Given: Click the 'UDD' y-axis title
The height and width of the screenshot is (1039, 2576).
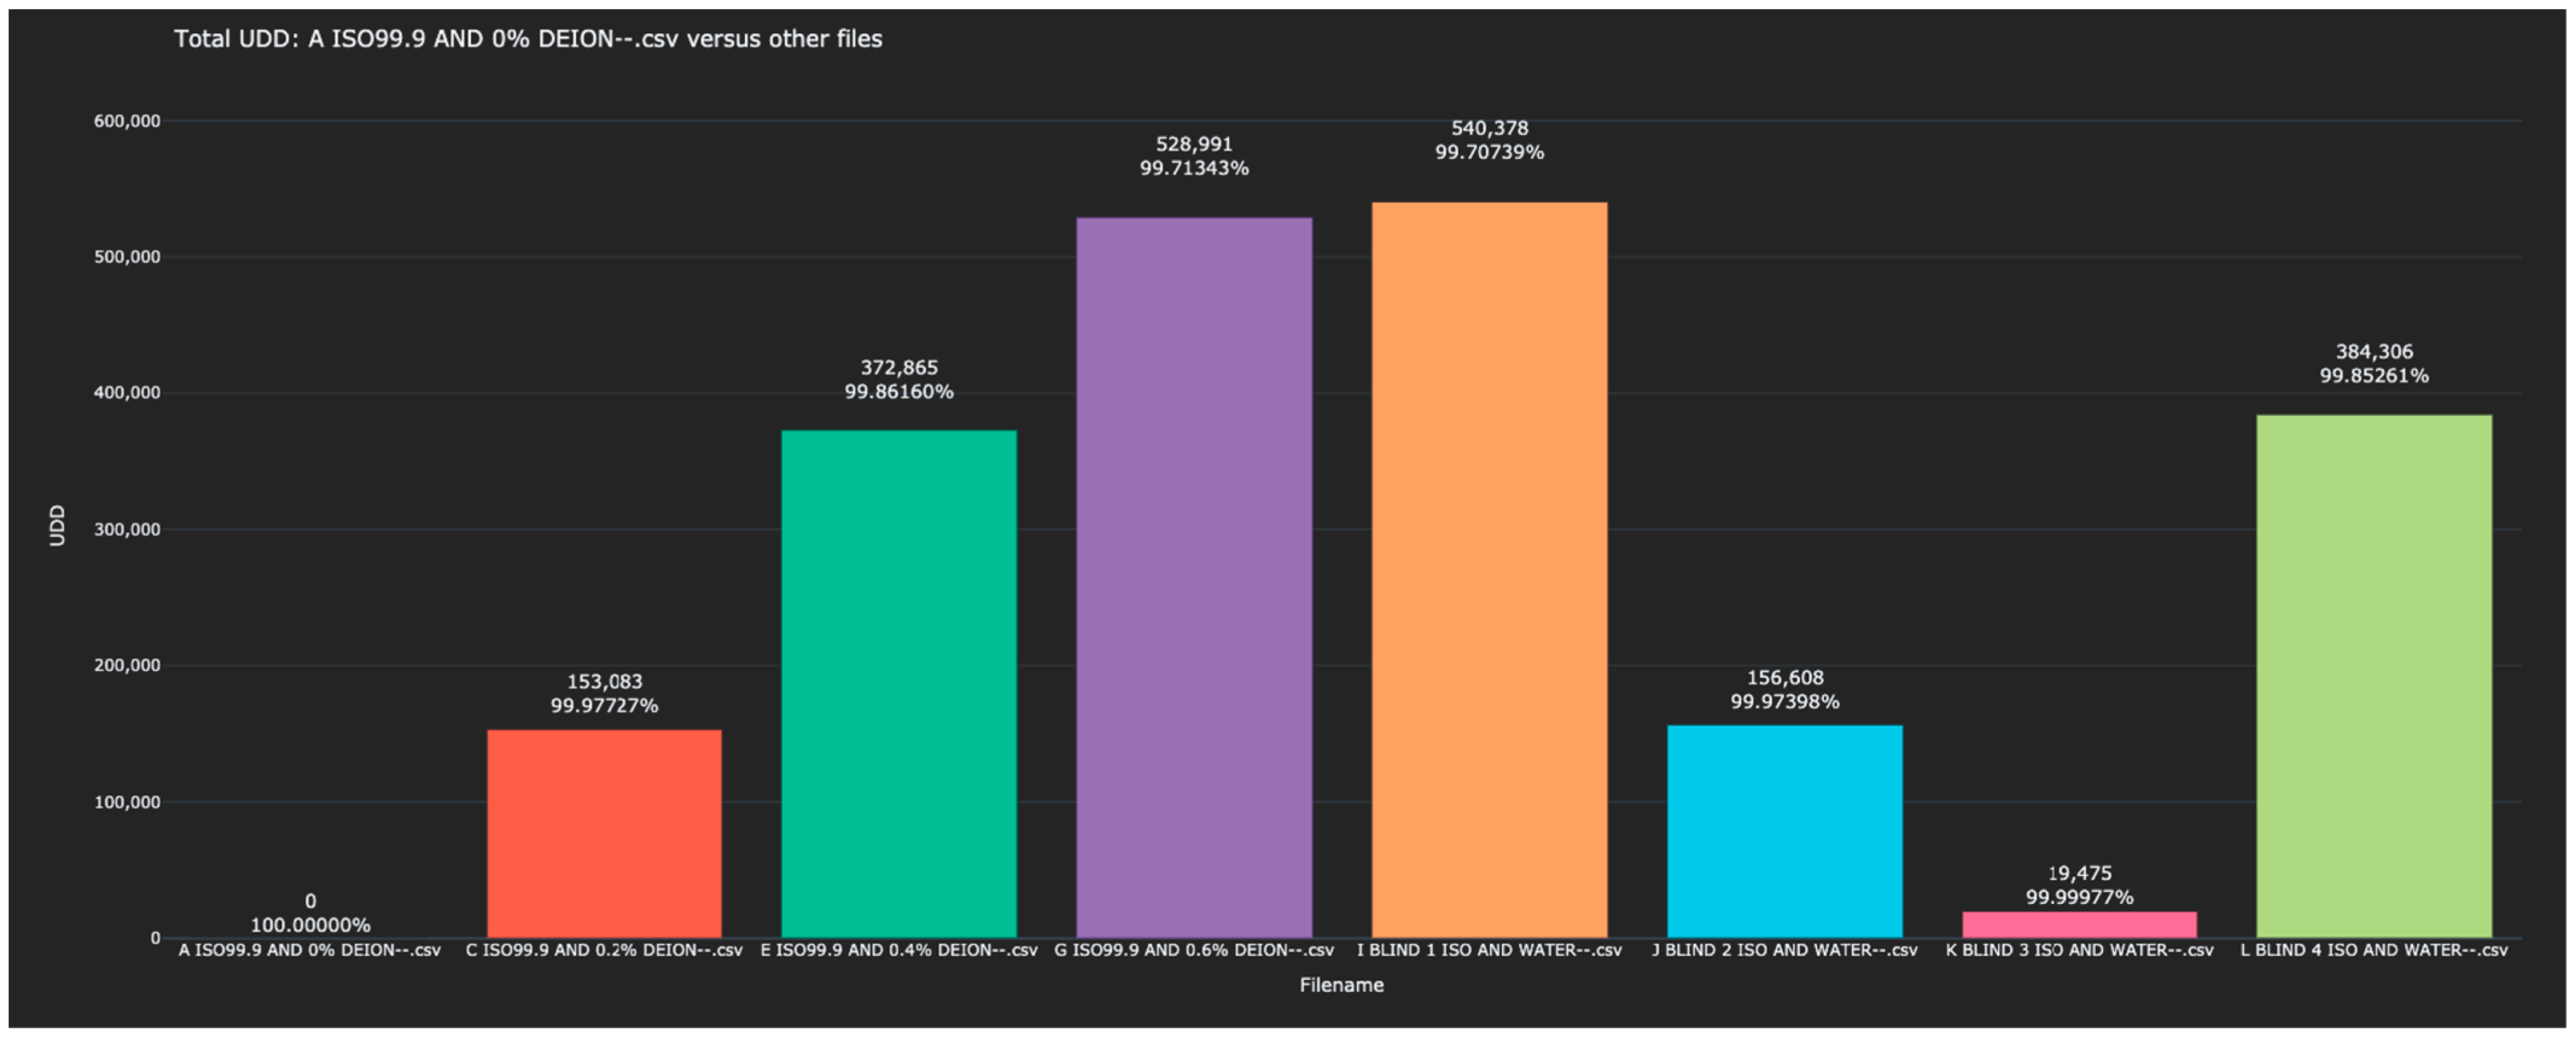Looking at the screenshot, I should (57, 525).
